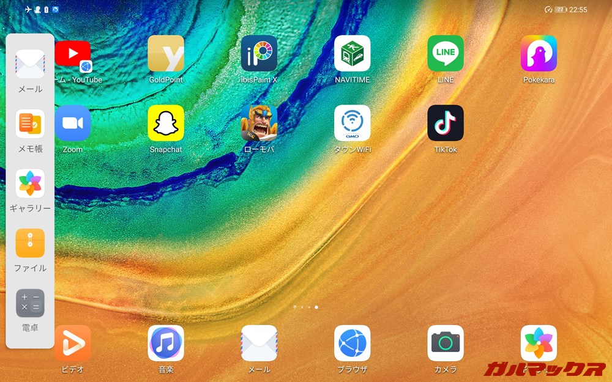This screenshot has height=382, width=612.
Task: Launch the 電卓 calculator
Action: tap(29, 304)
